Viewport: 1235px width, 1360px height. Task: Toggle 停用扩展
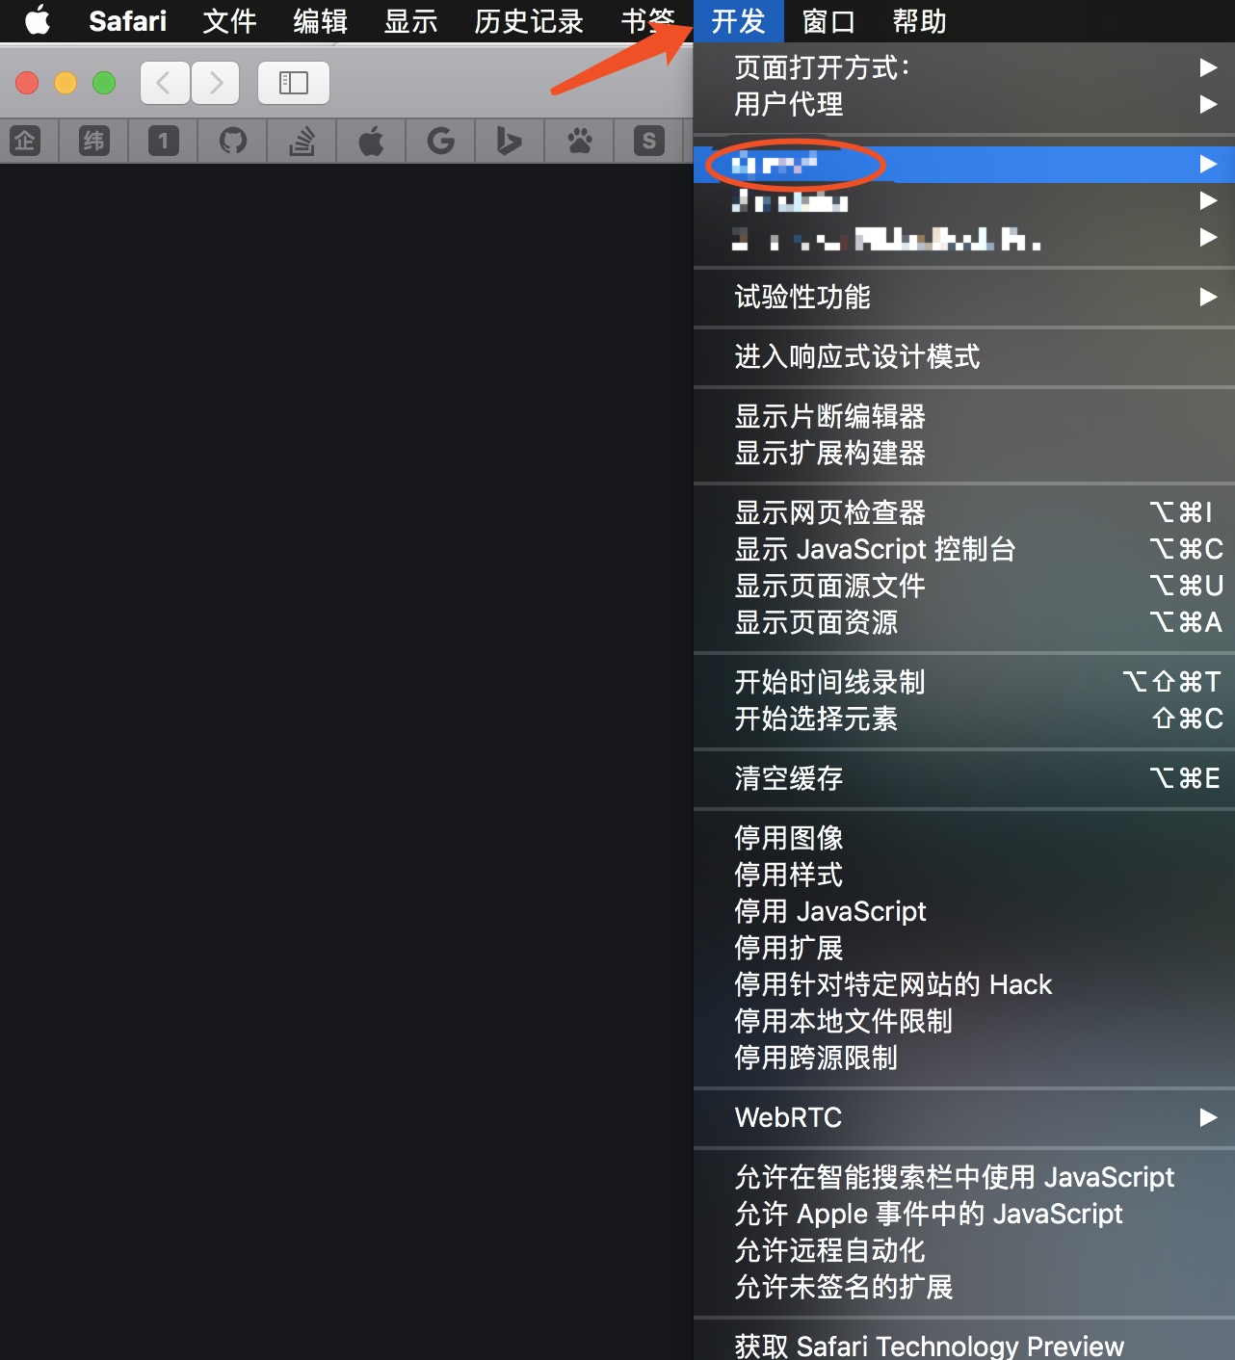[964, 948]
